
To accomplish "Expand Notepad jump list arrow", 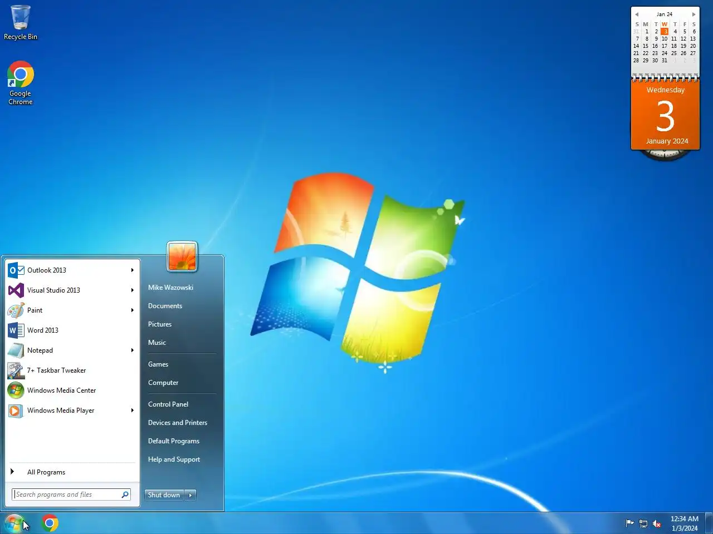I will [x=133, y=350].
